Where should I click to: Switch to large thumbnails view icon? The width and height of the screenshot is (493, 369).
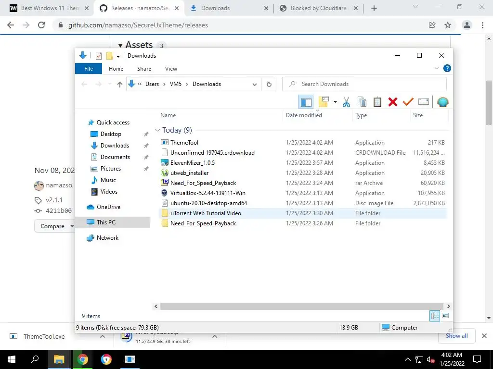(445, 316)
